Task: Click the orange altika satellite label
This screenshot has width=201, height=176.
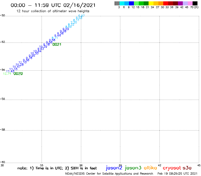Action: (x=150, y=168)
